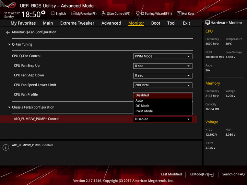Open the CPU Fan Step Up dropdown
Viewport: 247px width, 185px height.
pyautogui.click(x=163, y=66)
